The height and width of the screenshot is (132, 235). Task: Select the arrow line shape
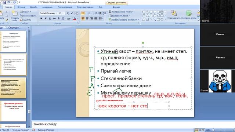click(155, 19)
